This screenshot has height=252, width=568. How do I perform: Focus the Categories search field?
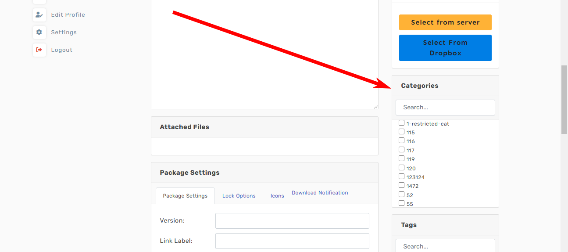(x=445, y=108)
